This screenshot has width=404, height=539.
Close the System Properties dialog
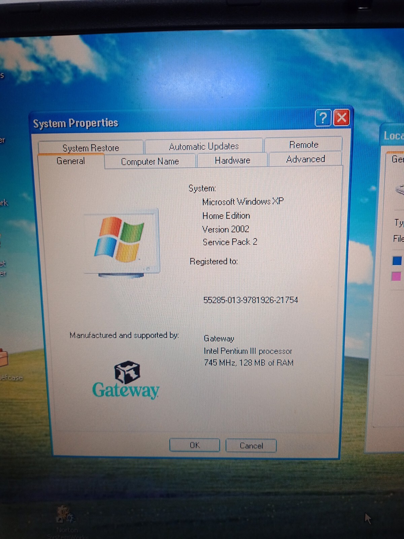point(341,118)
